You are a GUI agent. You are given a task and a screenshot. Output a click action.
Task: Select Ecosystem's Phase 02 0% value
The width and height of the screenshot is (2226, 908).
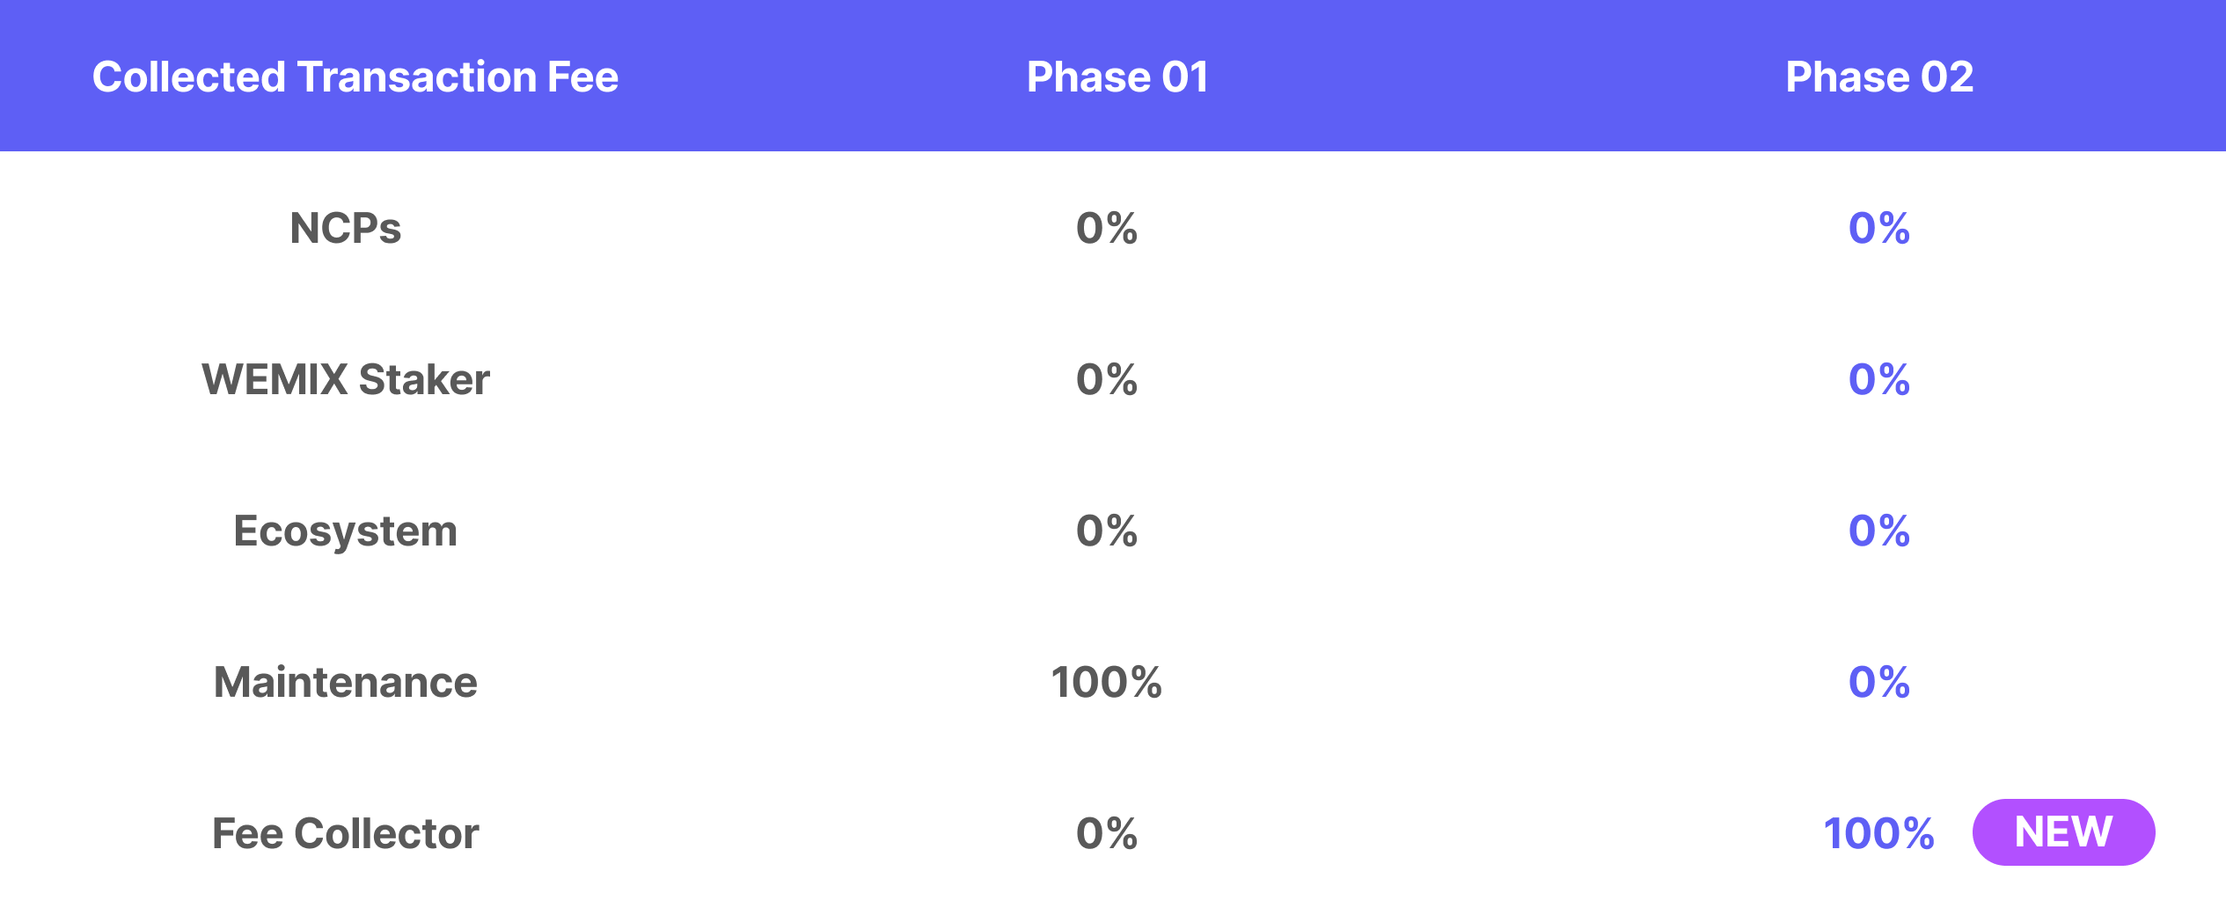pyautogui.click(x=1879, y=531)
